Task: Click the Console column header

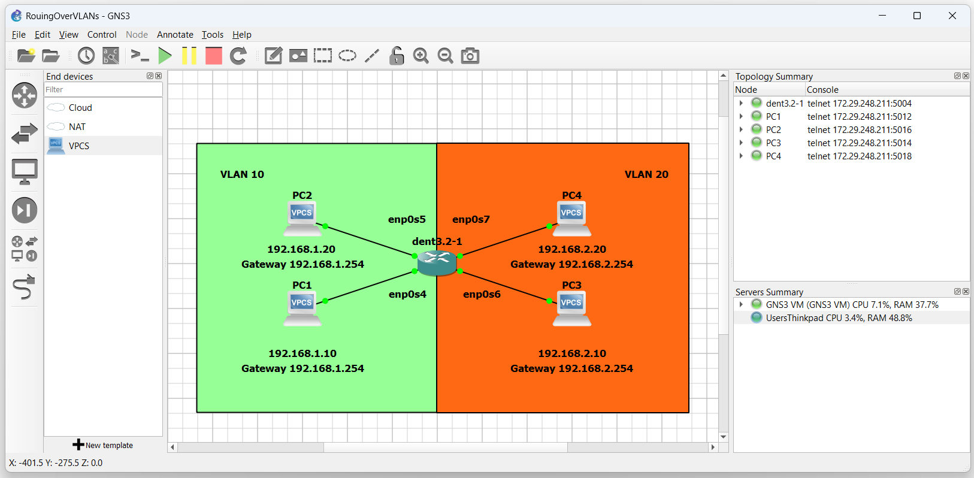Action: coord(887,90)
